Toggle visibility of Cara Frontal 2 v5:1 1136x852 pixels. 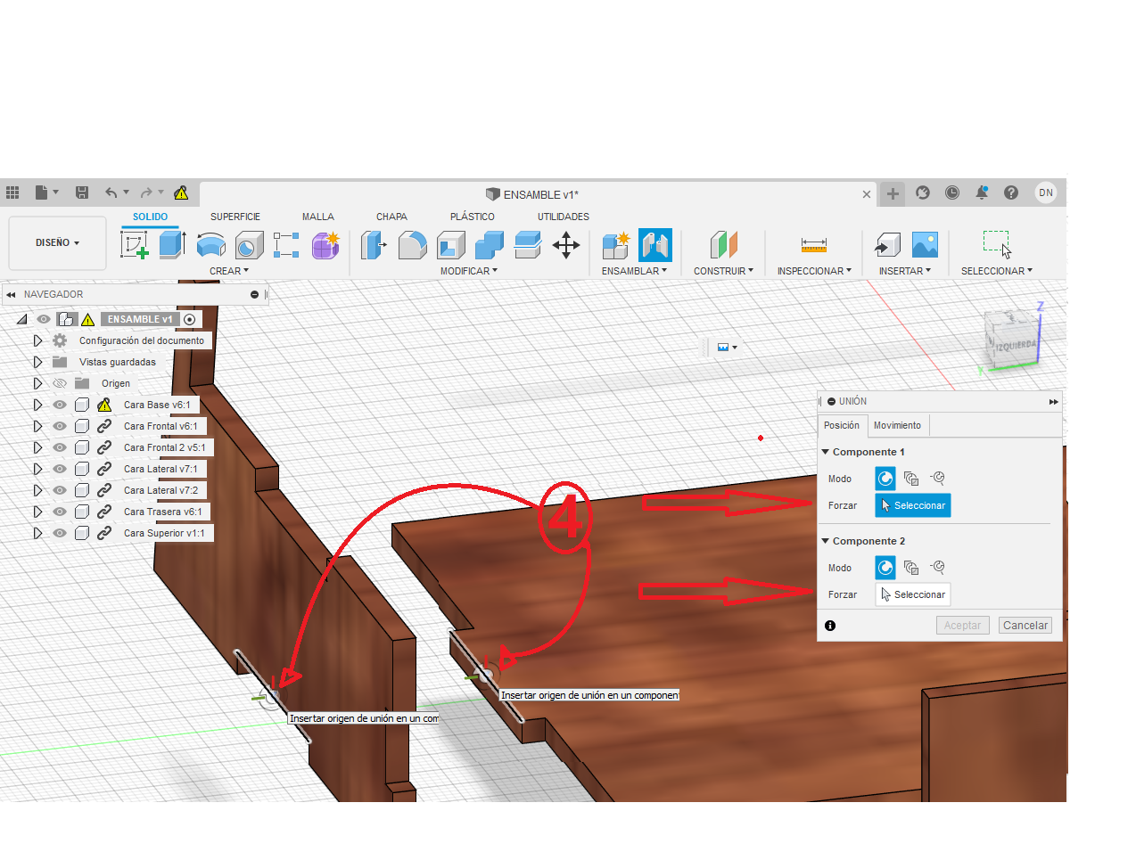coord(60,447)
